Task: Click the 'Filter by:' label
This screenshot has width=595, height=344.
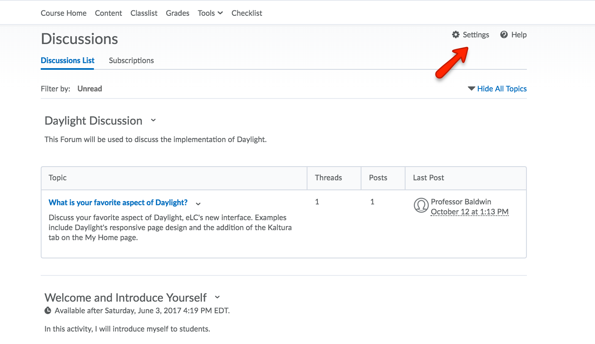Action: click(55, 88)
